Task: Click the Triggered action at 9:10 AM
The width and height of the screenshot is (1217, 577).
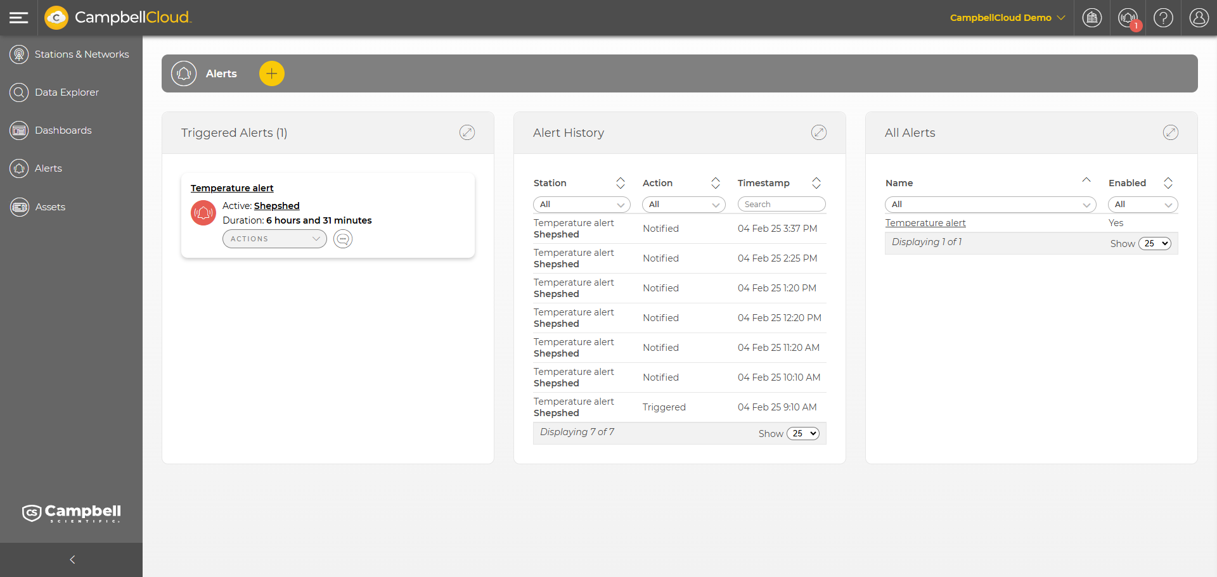Action: [664, 407]
